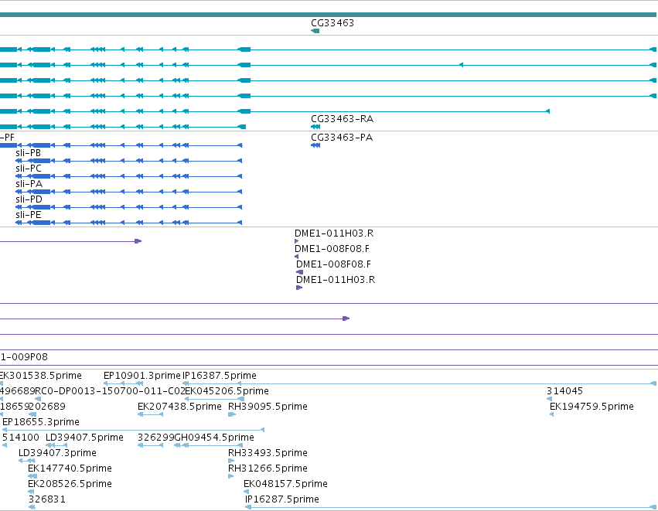The height and width of the screenshot is (511, 658).
Task: Click the EK207438.5prime EST label
Action: 179,407
